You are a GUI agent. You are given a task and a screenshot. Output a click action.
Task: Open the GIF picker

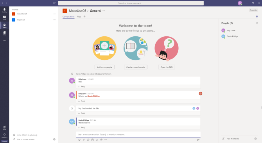coord(92,140)
